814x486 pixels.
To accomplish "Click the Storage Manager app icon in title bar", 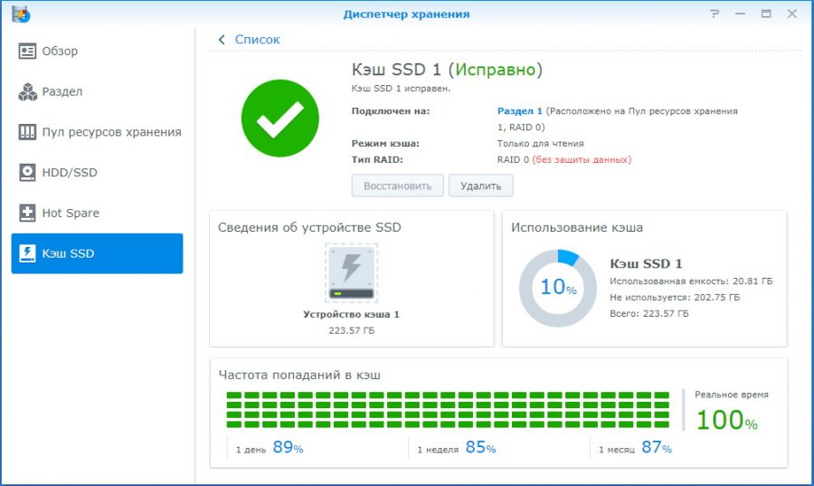I will click(21, 14).
